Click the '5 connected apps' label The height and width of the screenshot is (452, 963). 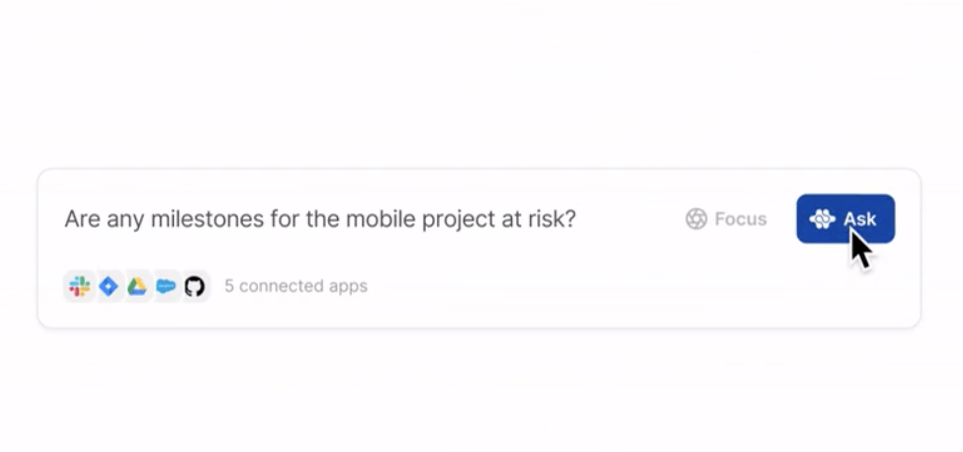coord(296,286)
